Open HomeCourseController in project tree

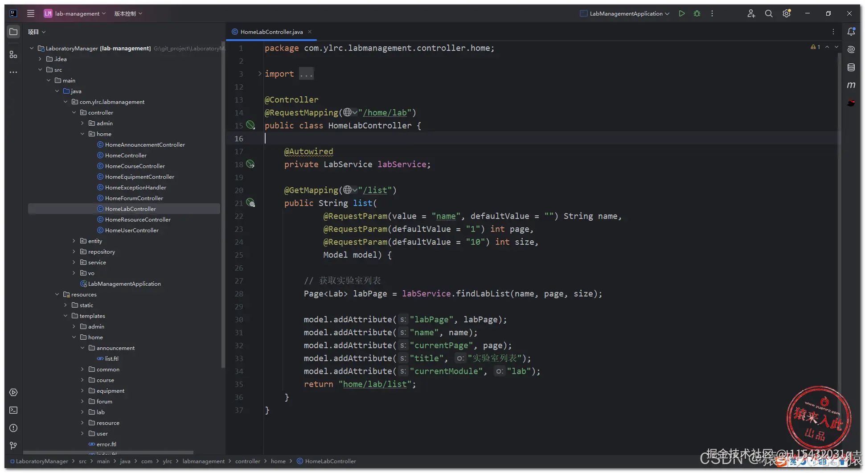coord(135,166)
